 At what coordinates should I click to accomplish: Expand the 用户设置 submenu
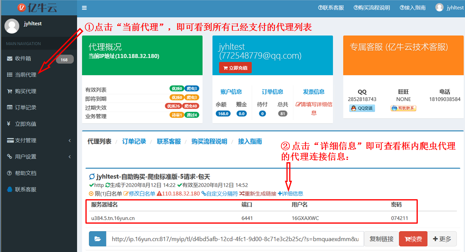(39, 157)
